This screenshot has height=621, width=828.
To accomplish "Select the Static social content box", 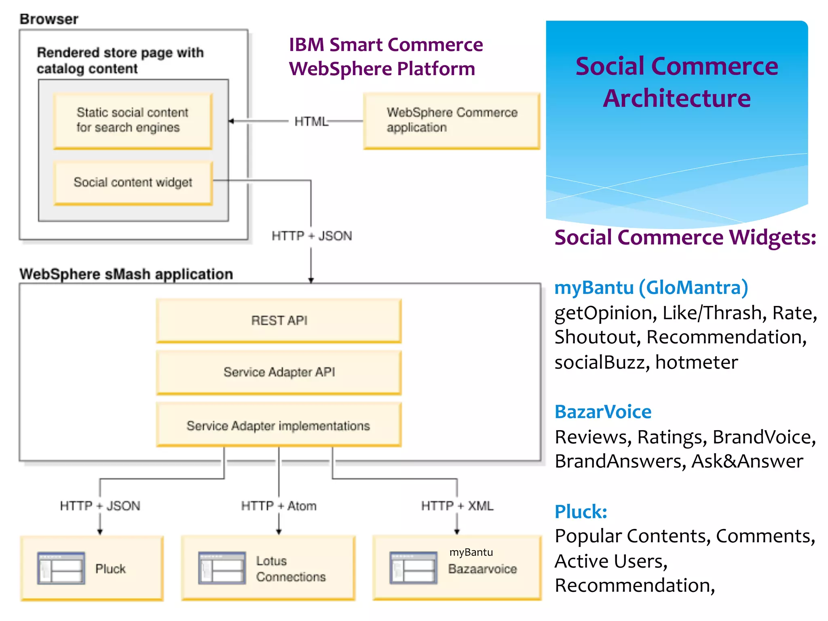I will (133, 121).
